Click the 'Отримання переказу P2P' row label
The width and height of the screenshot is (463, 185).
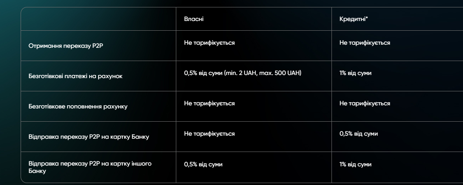(66, 46)
